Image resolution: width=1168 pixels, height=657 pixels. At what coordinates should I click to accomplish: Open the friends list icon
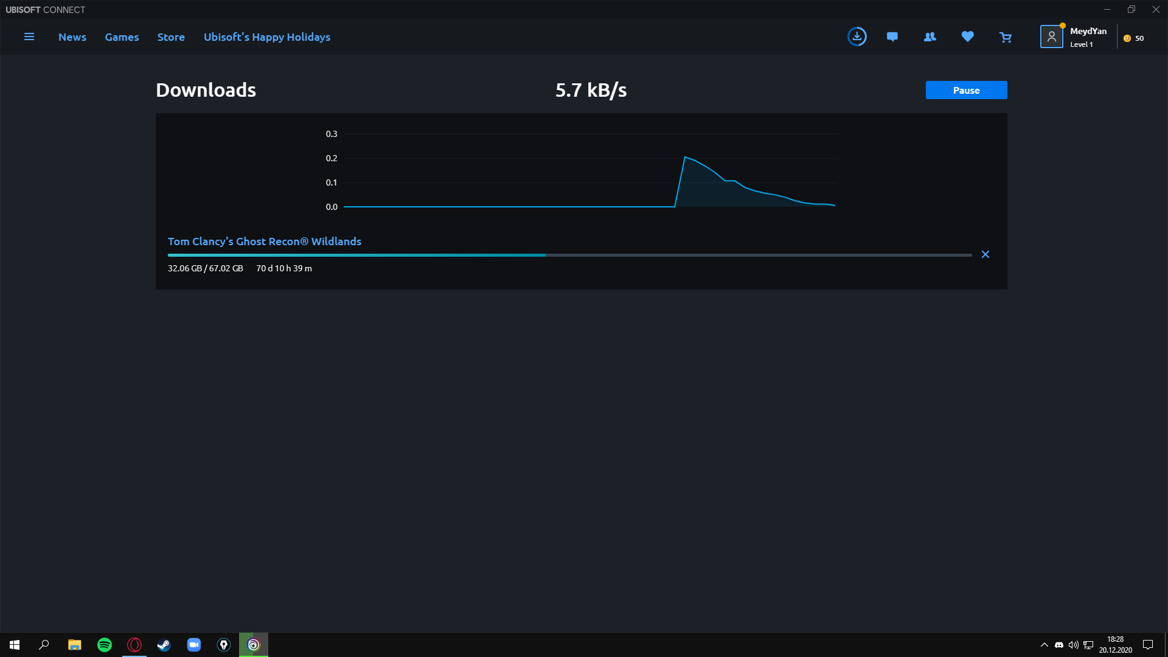(x=930, y=37)
